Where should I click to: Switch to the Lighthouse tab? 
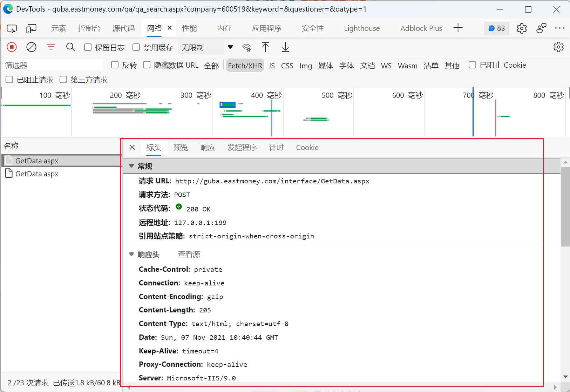362,28
